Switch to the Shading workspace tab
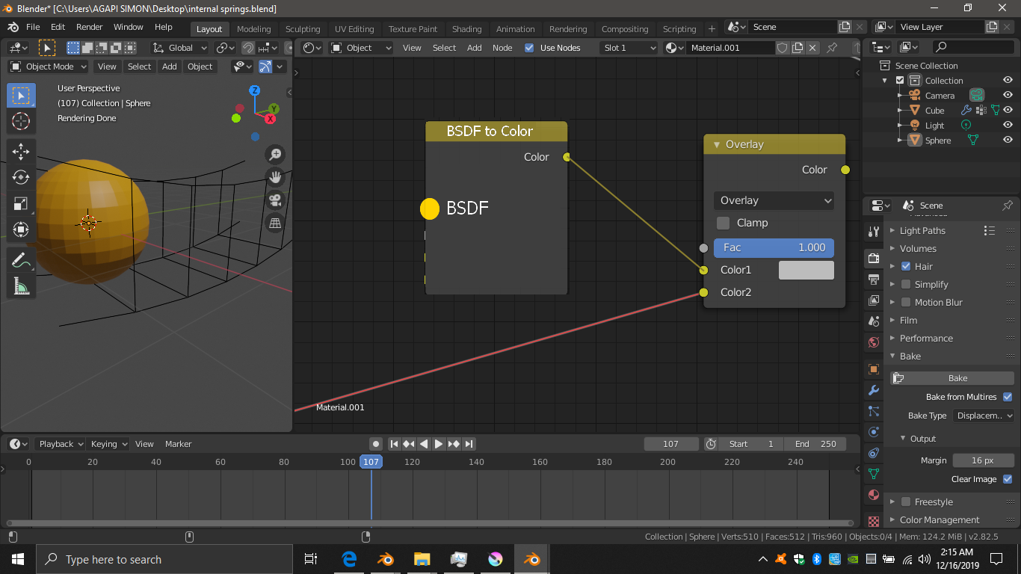 tap(466, 29)
